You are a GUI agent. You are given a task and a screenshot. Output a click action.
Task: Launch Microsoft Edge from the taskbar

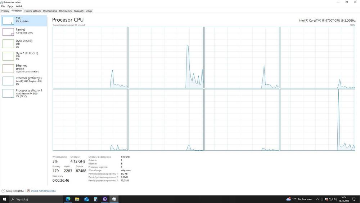pos(68,199)
